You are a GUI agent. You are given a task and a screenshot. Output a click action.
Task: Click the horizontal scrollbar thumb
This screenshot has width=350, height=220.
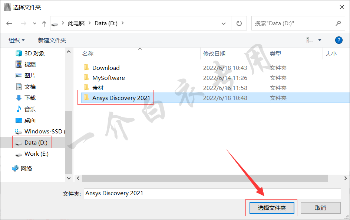(205, 178)
